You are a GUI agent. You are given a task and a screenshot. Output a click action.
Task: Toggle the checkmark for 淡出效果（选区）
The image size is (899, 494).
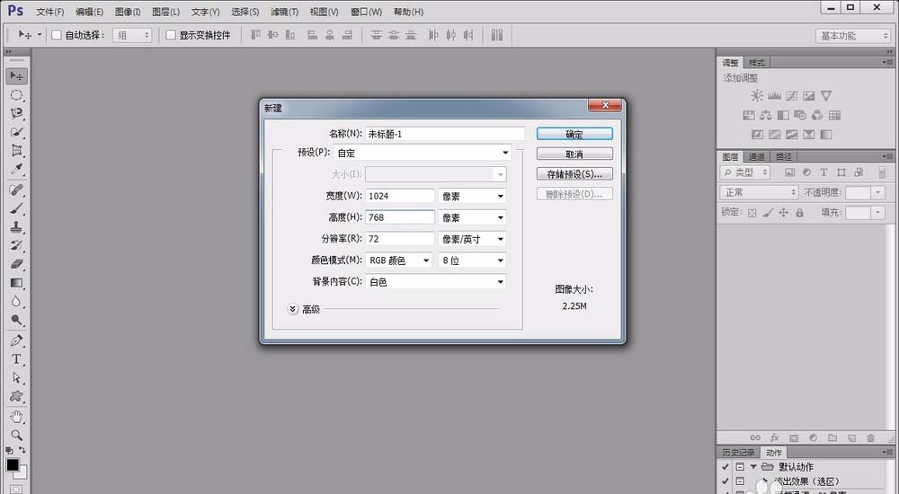[725, 481]
